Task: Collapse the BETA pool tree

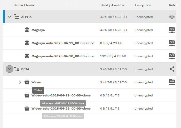Action: (x=10, y=69)
